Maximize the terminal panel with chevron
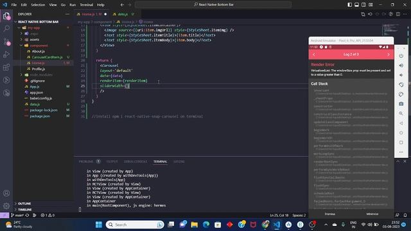Viewport: 411px width, 231px height. [x=398, y=161]
